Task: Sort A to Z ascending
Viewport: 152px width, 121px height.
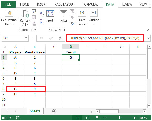Action: click(42, 13)
